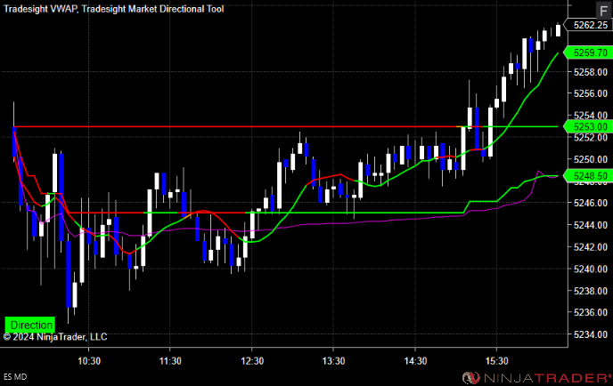Click the 5246.00 price axis label

591,203
